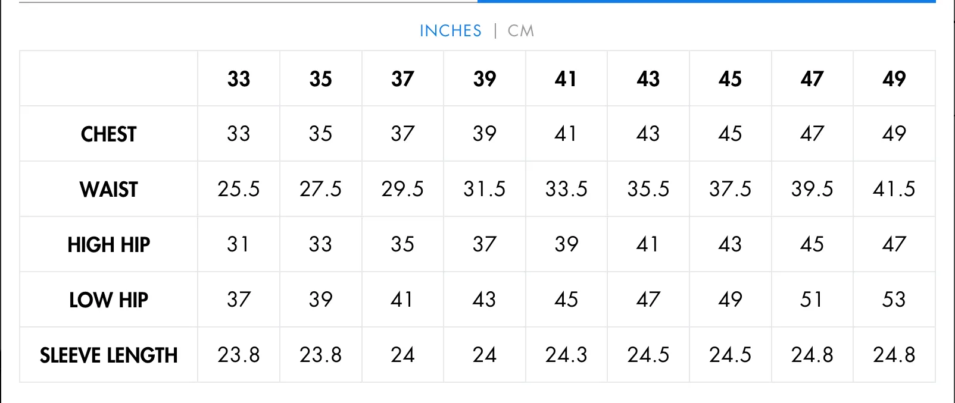Select size 49 column header
Screen dimensions: 955x403
[x=894, y=78]
